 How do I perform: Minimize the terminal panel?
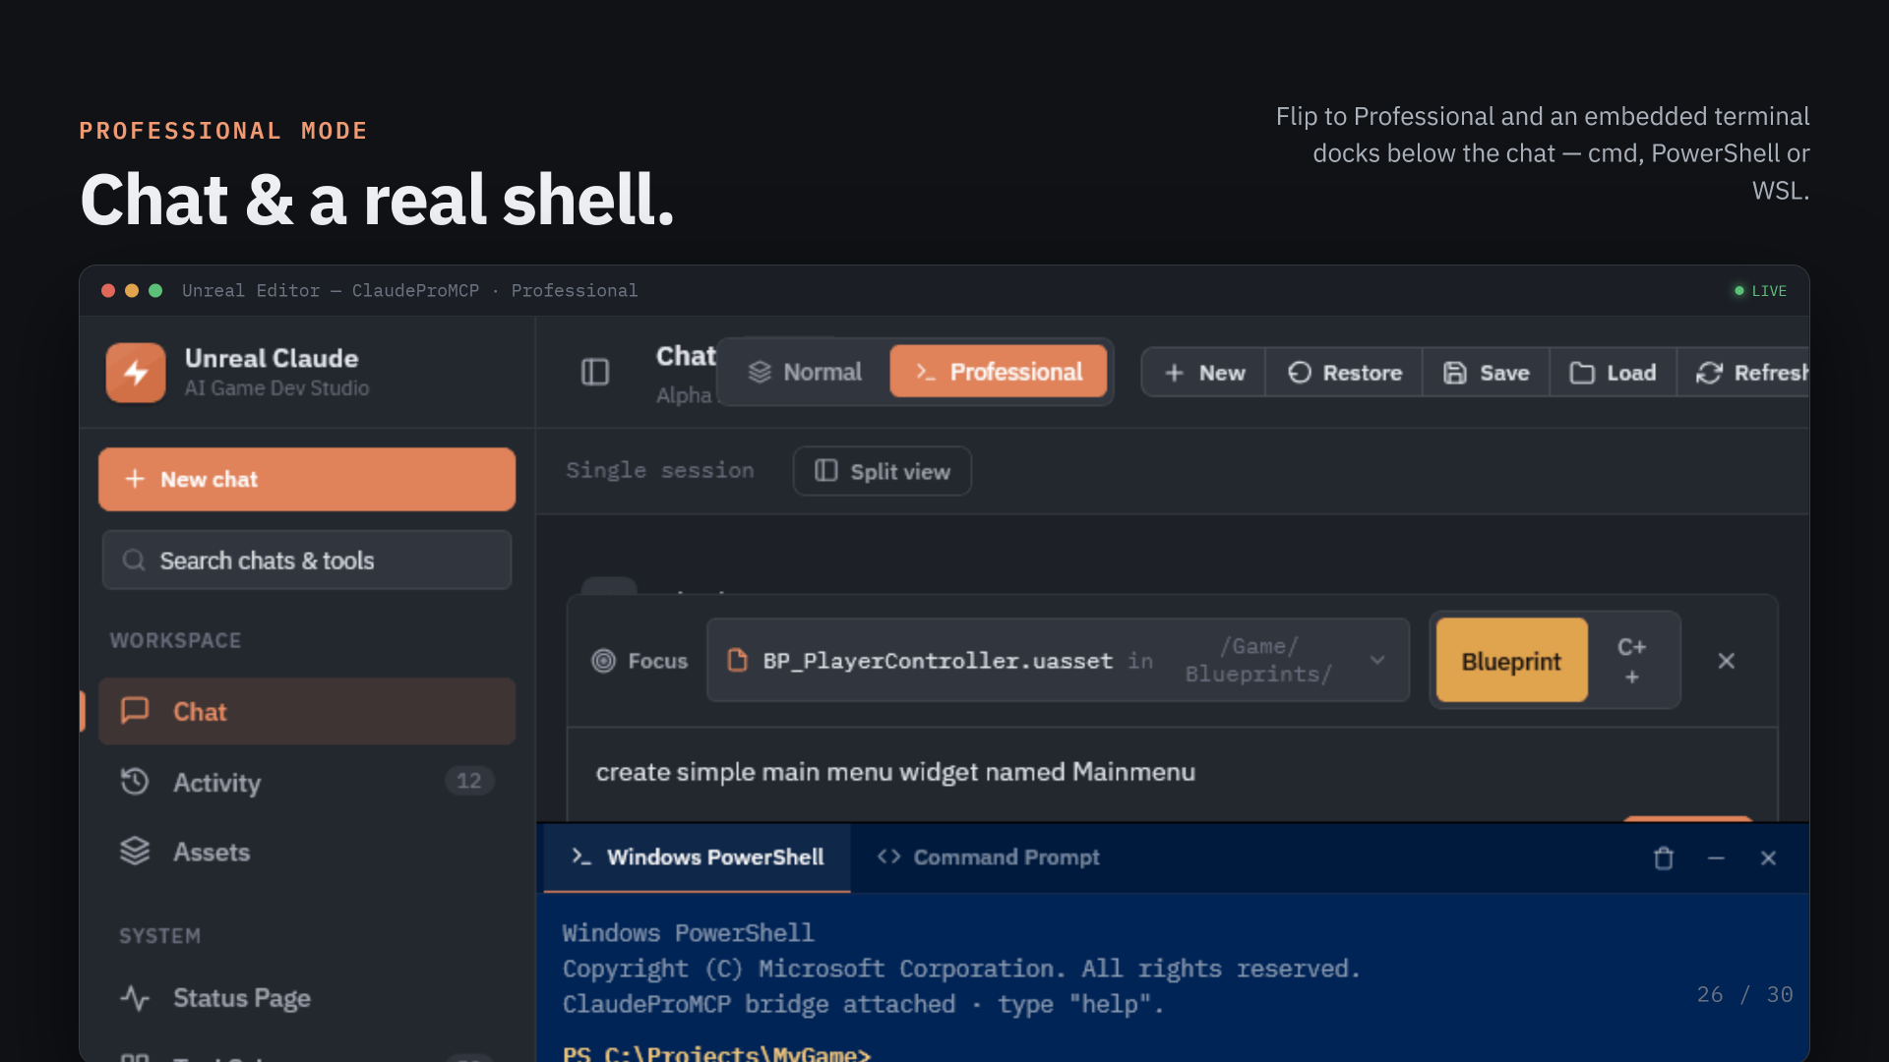click(x=1716, y=858)
